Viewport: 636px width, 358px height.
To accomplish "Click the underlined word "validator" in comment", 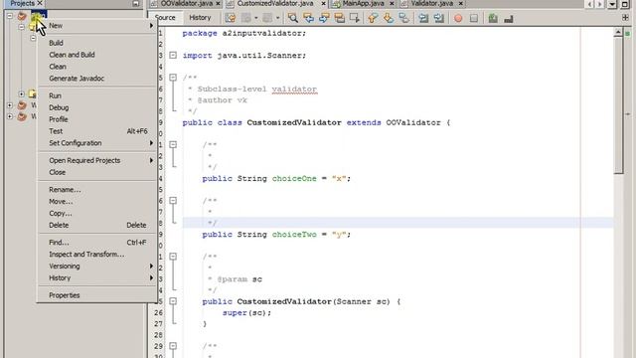I will pyautogui.click(x=294, y=89).
